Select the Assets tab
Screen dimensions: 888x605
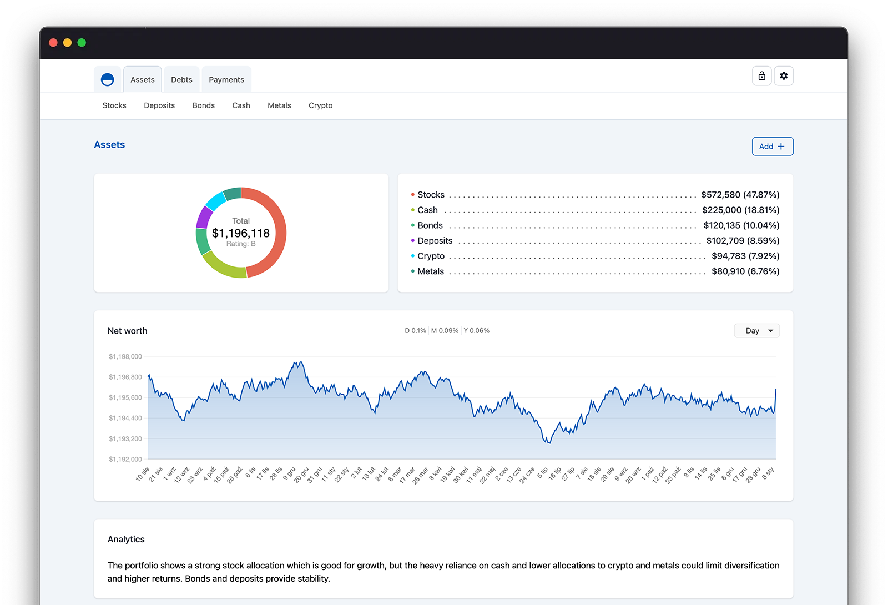(x=143, y=80)
